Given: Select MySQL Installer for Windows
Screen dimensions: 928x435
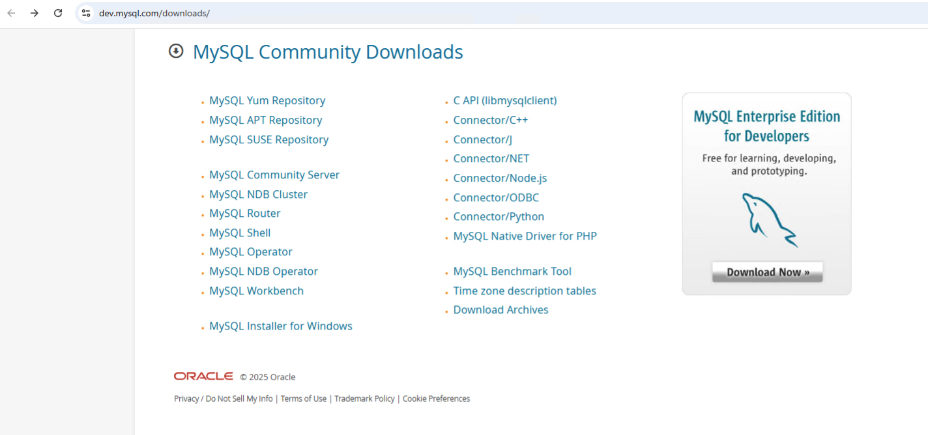Looking at the screenshot, I should pyautogui.click(x=281, y=326).
